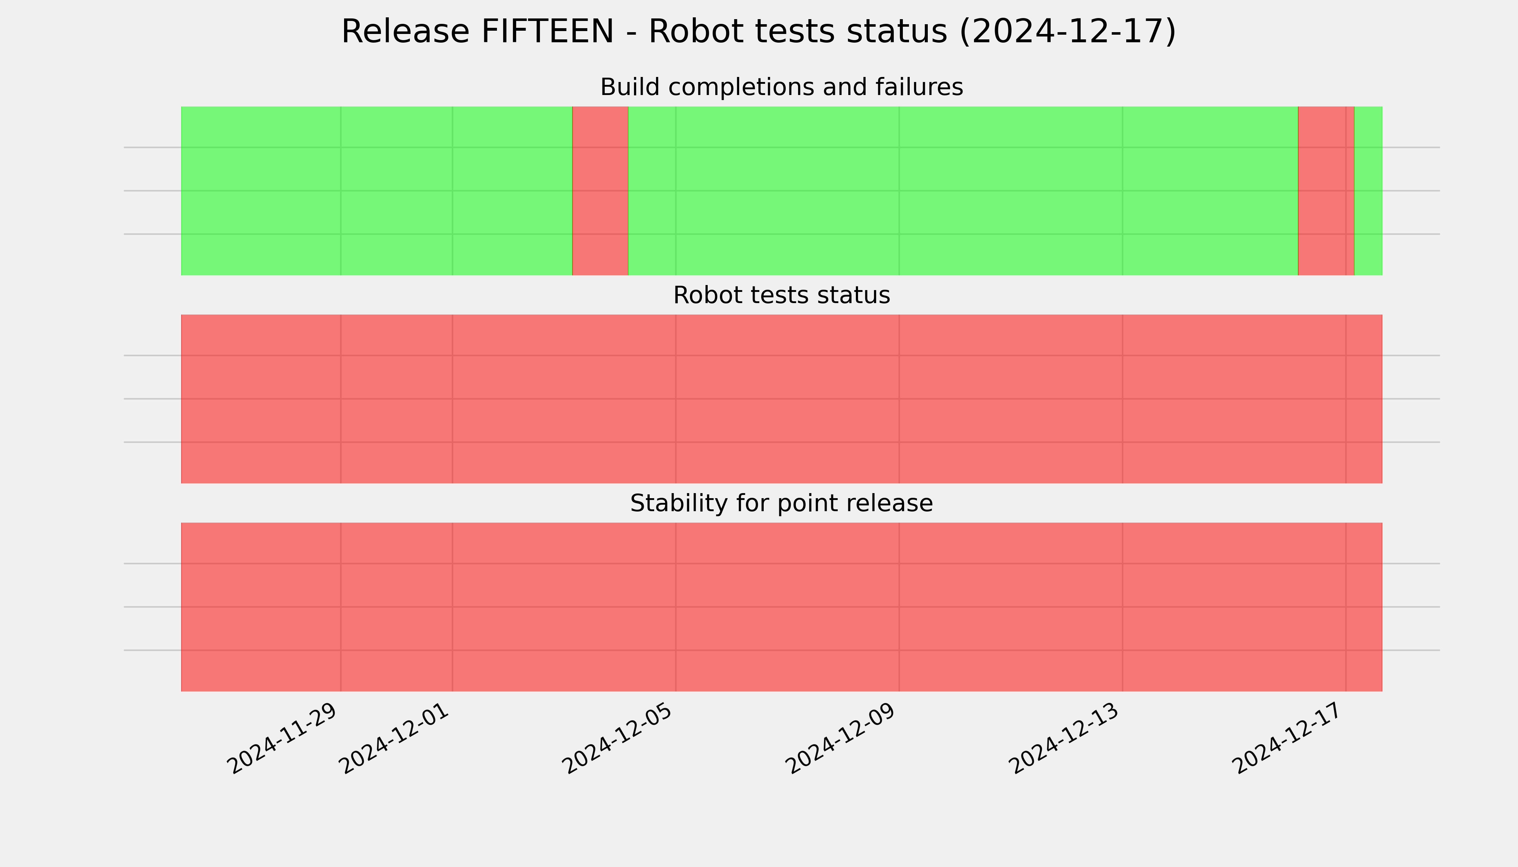This screenshot has height=867, width=1518.
Task: Click robot tests bar between 12-13 and 12-17
Action: (1234, 399)
